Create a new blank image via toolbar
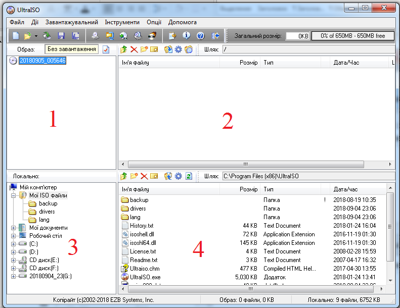Screen dimensions: 400x308 tap(16, 36)
